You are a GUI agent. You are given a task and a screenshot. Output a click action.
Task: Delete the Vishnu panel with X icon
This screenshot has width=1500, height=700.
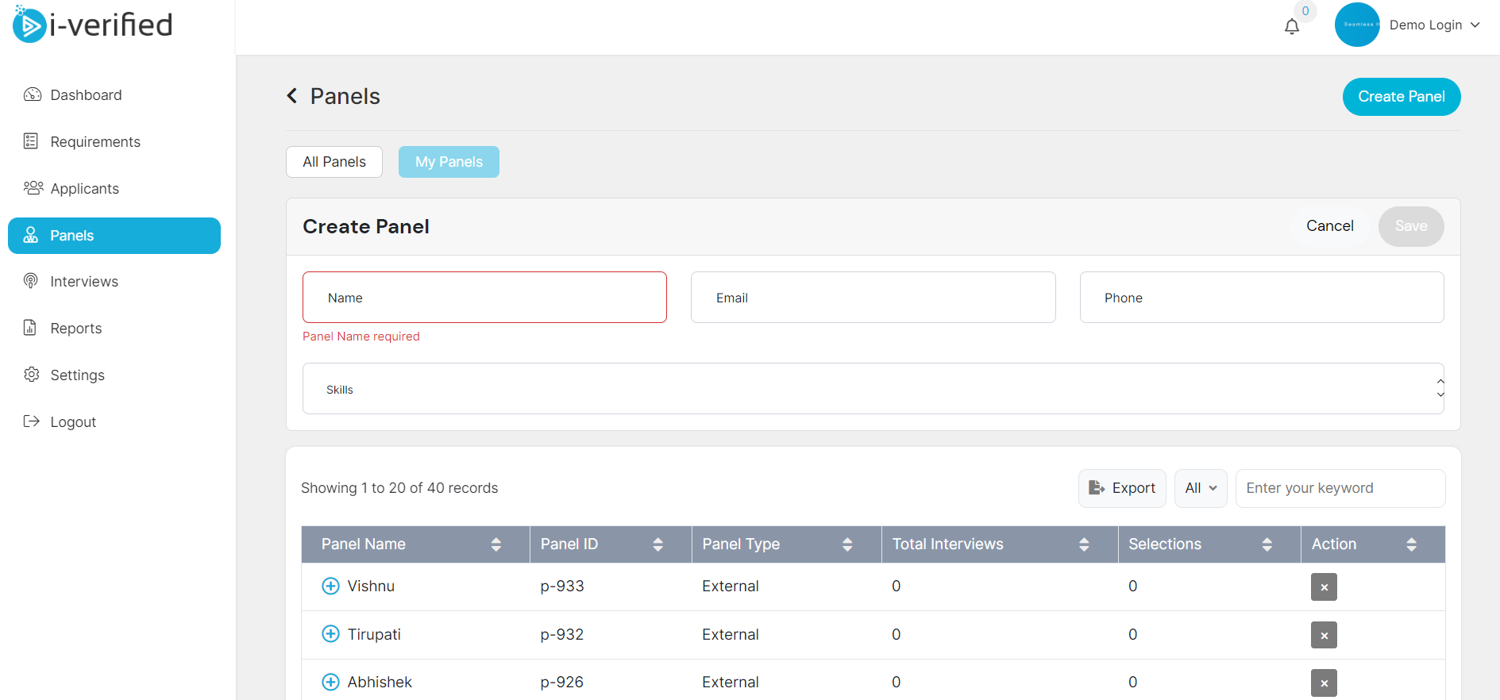pyautogui.click(x=1323, y=587)
